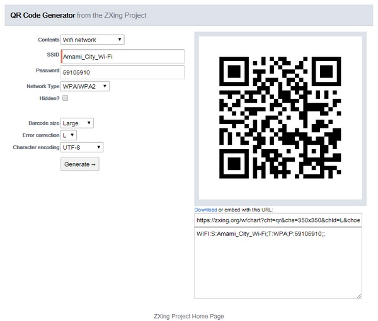Viewport: 378px width, 321px height.
Task: Click the Download link
Action: pos(205,210)
